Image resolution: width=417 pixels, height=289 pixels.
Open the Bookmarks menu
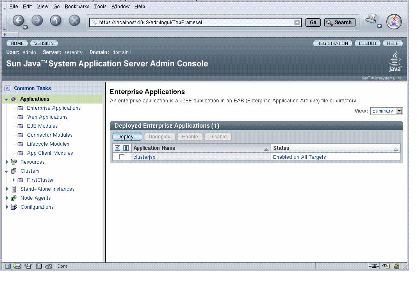point(77,7)
